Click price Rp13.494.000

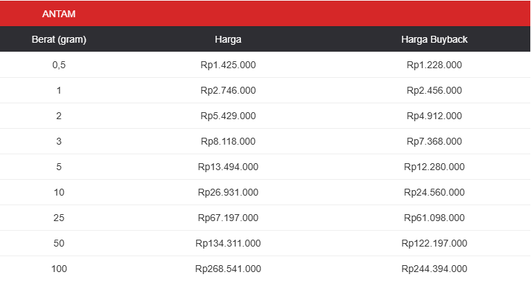tap(228, 167)
